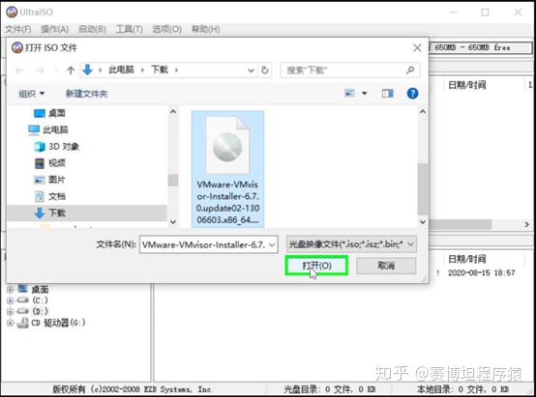
Task: Select 3D 对象 in the navigation pane
Action: tap(57, 147)
